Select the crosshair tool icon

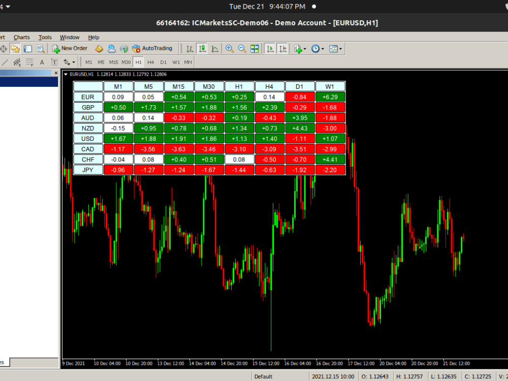3,49
